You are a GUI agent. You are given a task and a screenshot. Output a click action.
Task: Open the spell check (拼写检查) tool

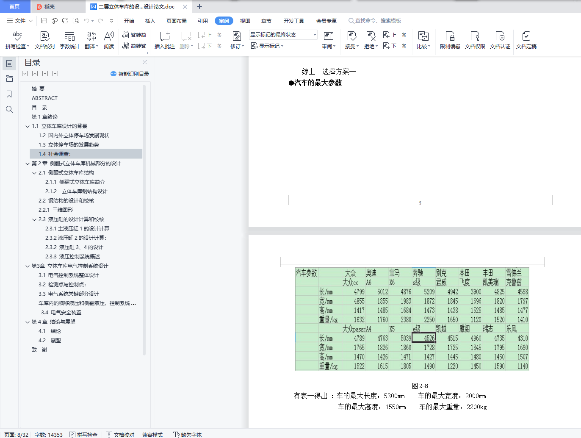(x=17, y=40)
